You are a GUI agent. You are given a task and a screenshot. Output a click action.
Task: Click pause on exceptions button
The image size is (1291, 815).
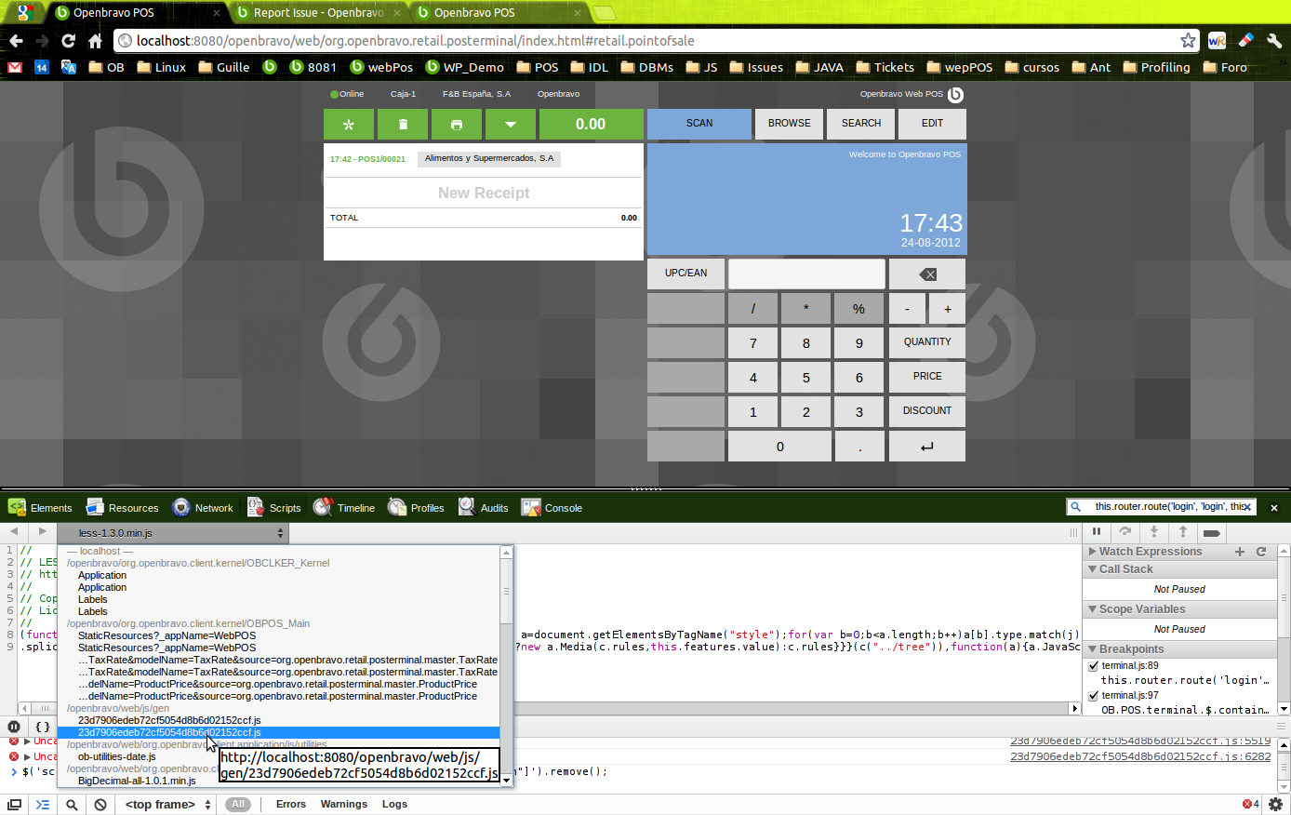coord(14,727)
